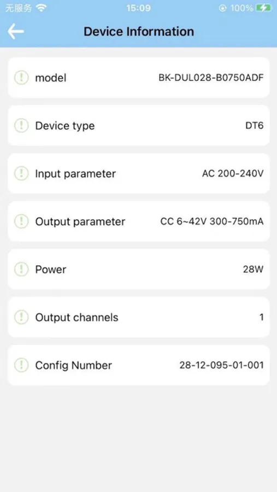Tap the Device Information title
This screenshot has width=277, height=492.
[139, 32]
